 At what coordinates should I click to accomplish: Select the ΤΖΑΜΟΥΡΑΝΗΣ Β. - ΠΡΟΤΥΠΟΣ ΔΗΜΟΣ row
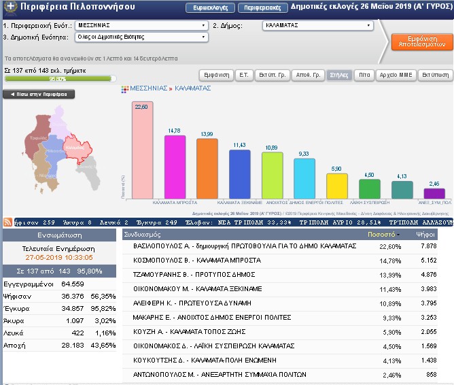tap(280, 275)
